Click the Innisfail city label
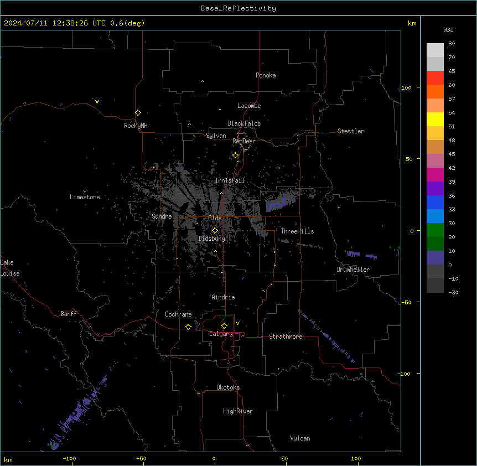The width and height of the screenshot is (477, 466). [230, 180]
